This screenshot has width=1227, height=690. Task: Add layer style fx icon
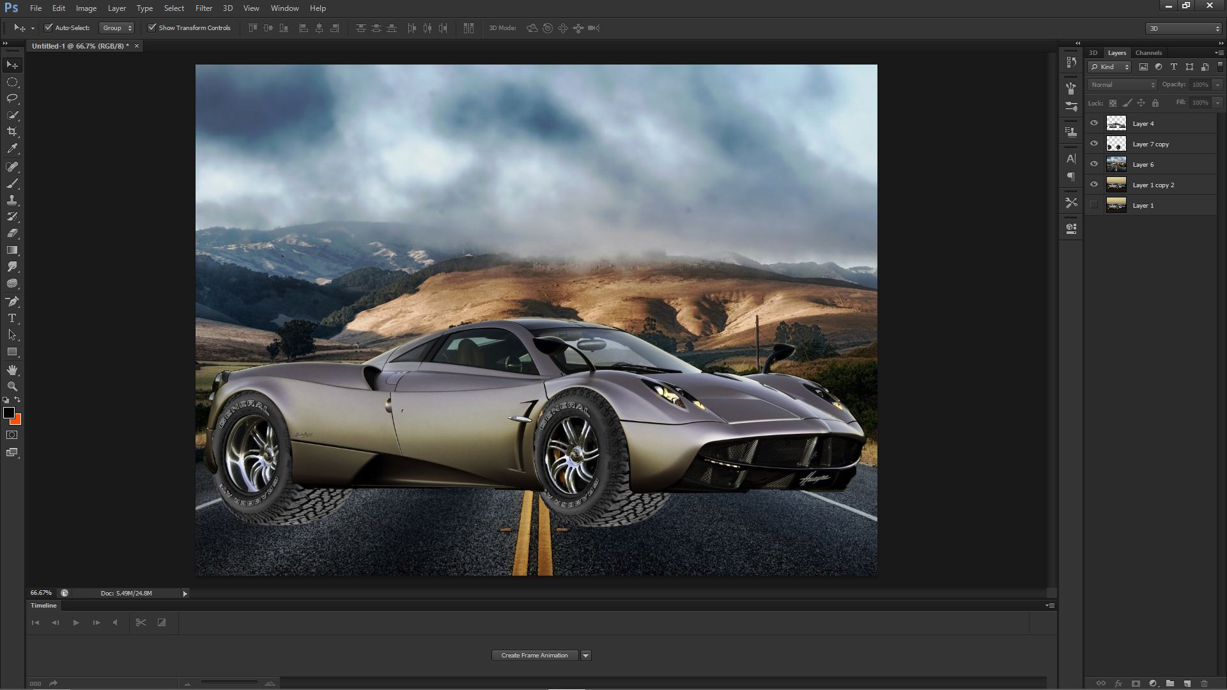coord(1118,683)
